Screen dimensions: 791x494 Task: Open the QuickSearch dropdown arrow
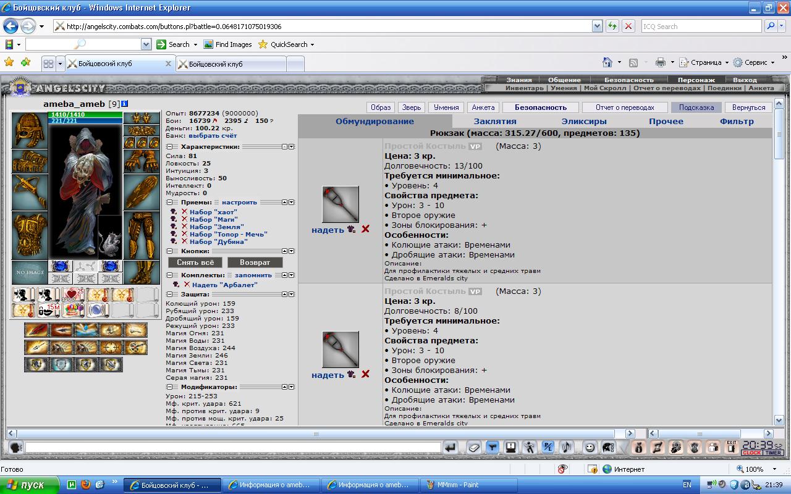(312, 44)
